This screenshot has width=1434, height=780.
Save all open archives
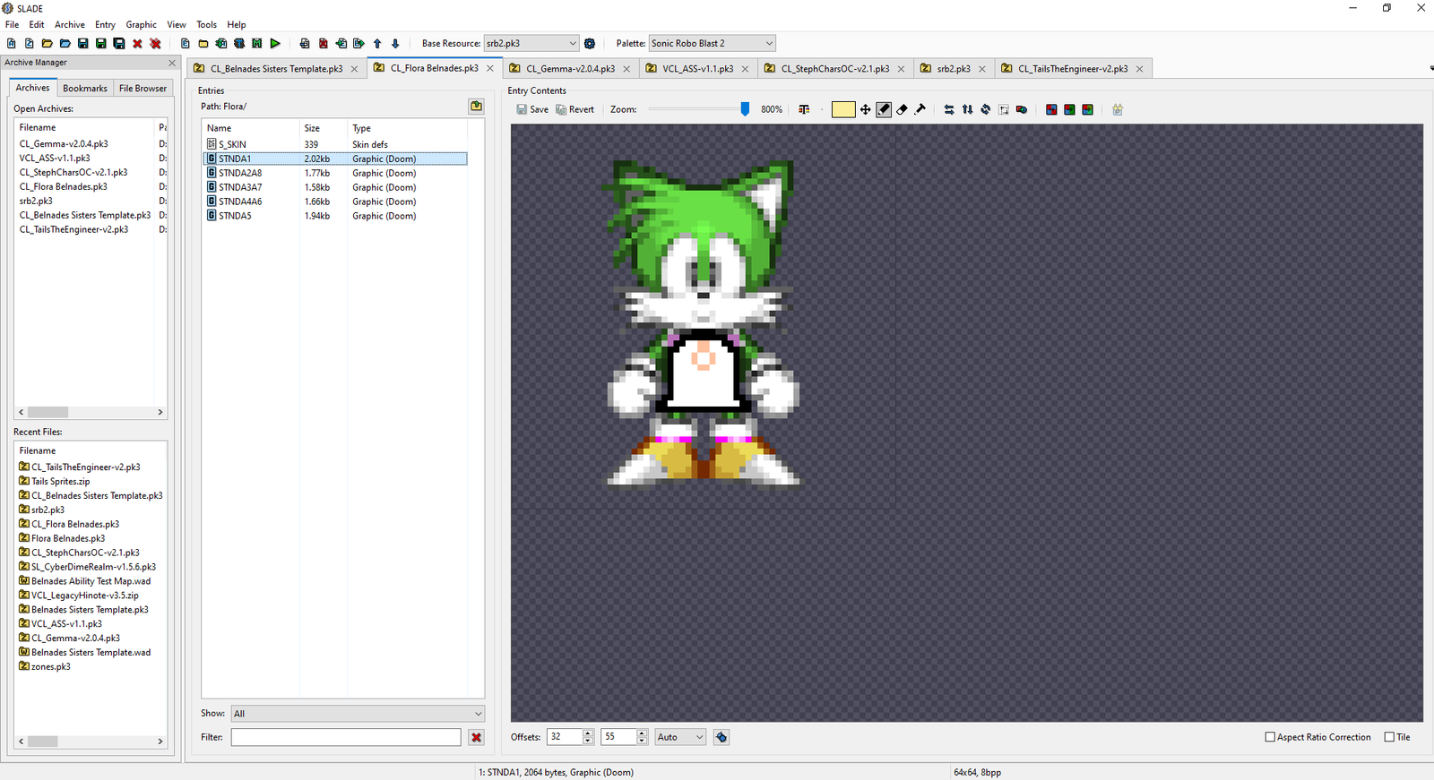click(x=118, y=43)
